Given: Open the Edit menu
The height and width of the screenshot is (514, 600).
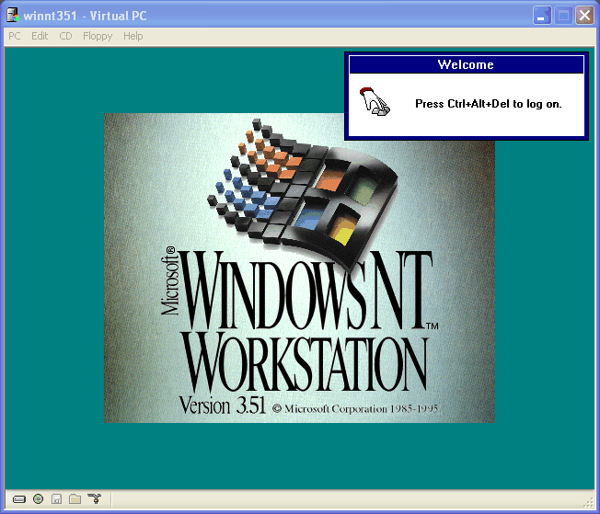Looking at the screenshot, I should coord(40,36).
